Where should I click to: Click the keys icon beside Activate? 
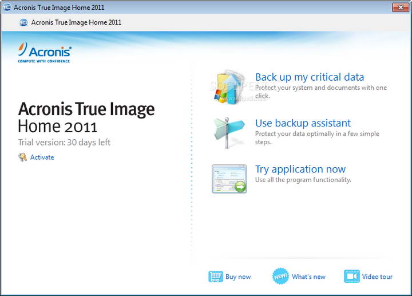22,157
